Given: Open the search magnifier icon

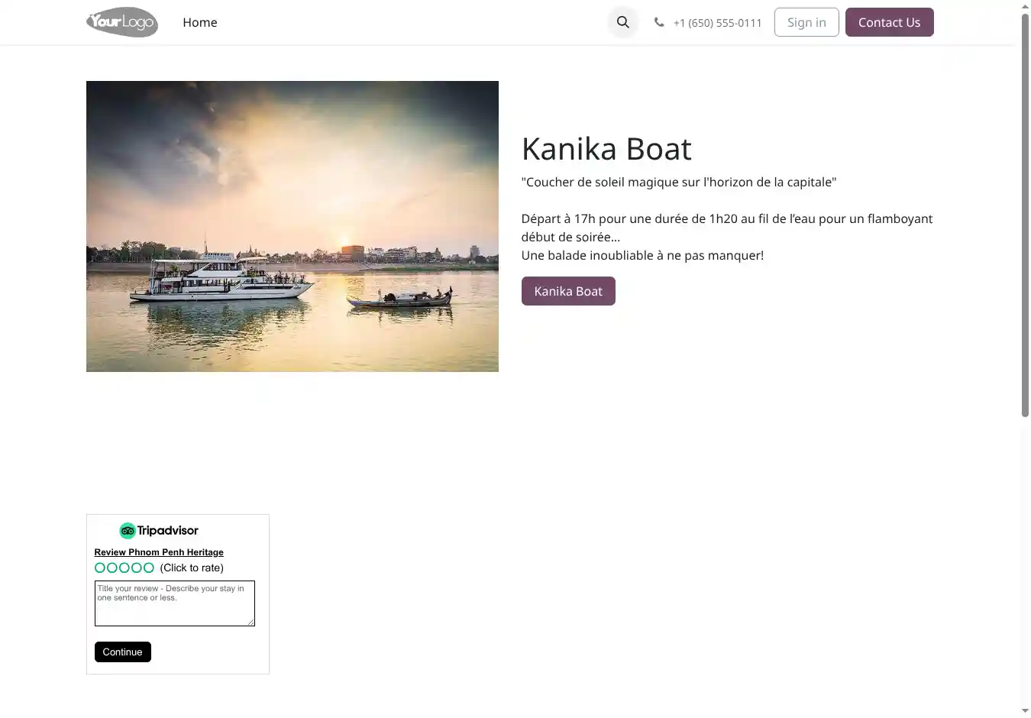Looking at the screenshot, I should (623, 22).
